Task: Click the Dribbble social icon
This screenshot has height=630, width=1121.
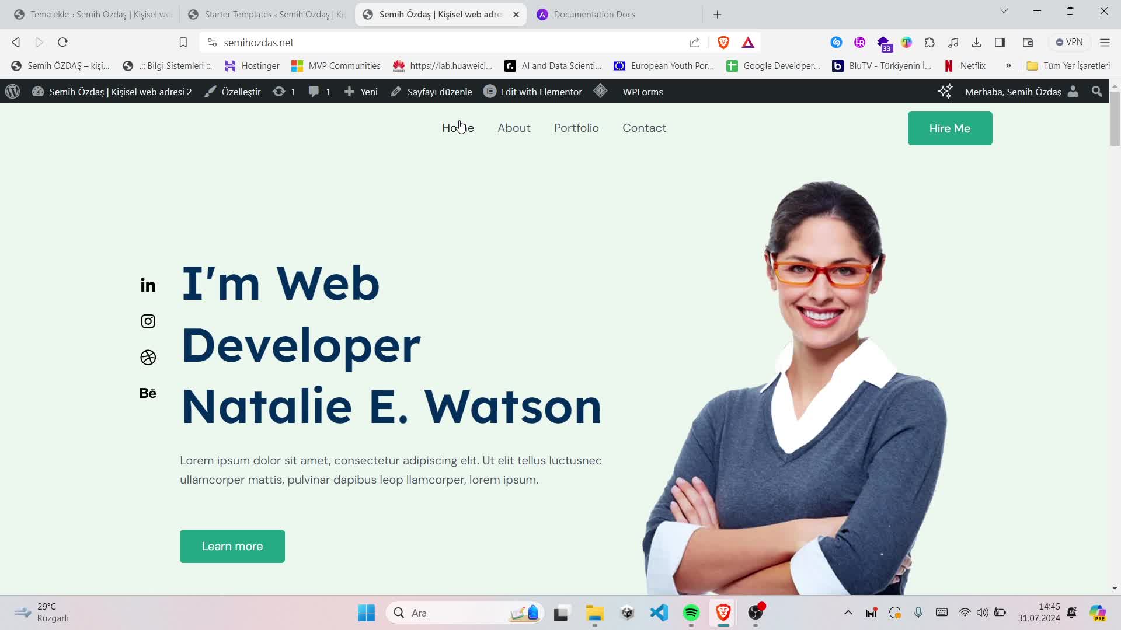Action: click(x=148, y=356)
